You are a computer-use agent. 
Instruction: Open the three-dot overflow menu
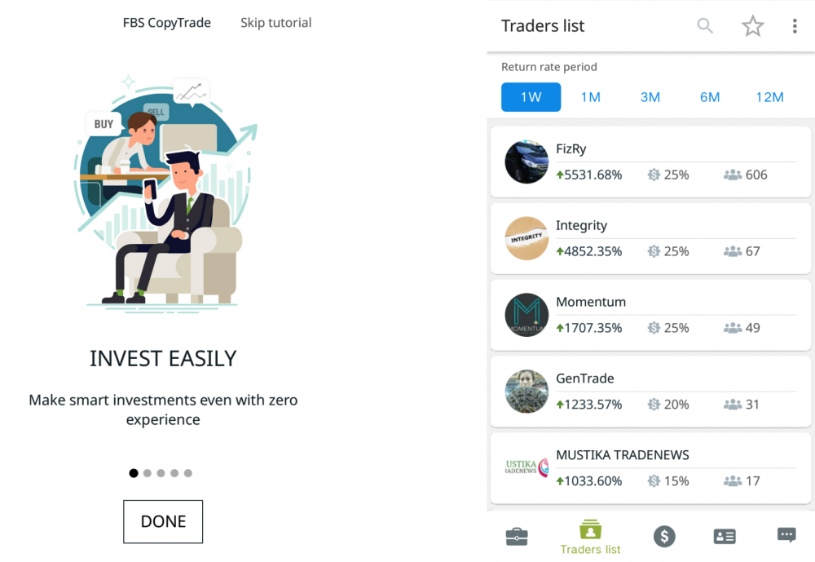tap(794, 26)
